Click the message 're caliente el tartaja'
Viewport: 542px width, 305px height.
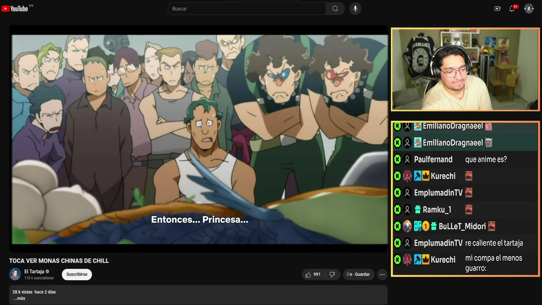(494, 243)
